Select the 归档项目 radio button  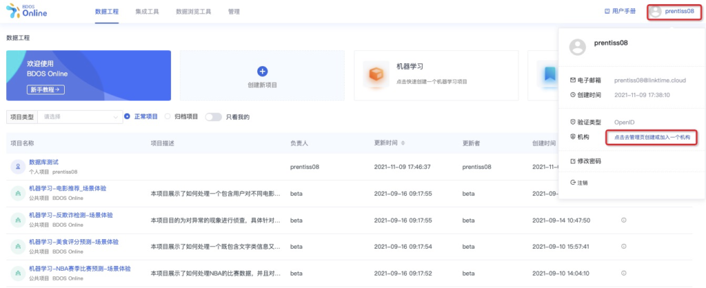168,117
